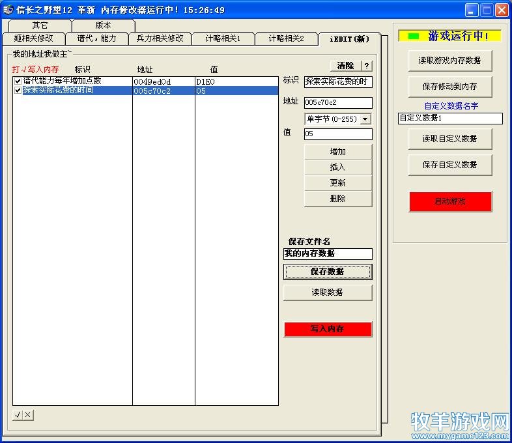Image resolution: width=512 pixels, height=443 pixels.
Task: Click the 更新 button
Action: [338, 183]
